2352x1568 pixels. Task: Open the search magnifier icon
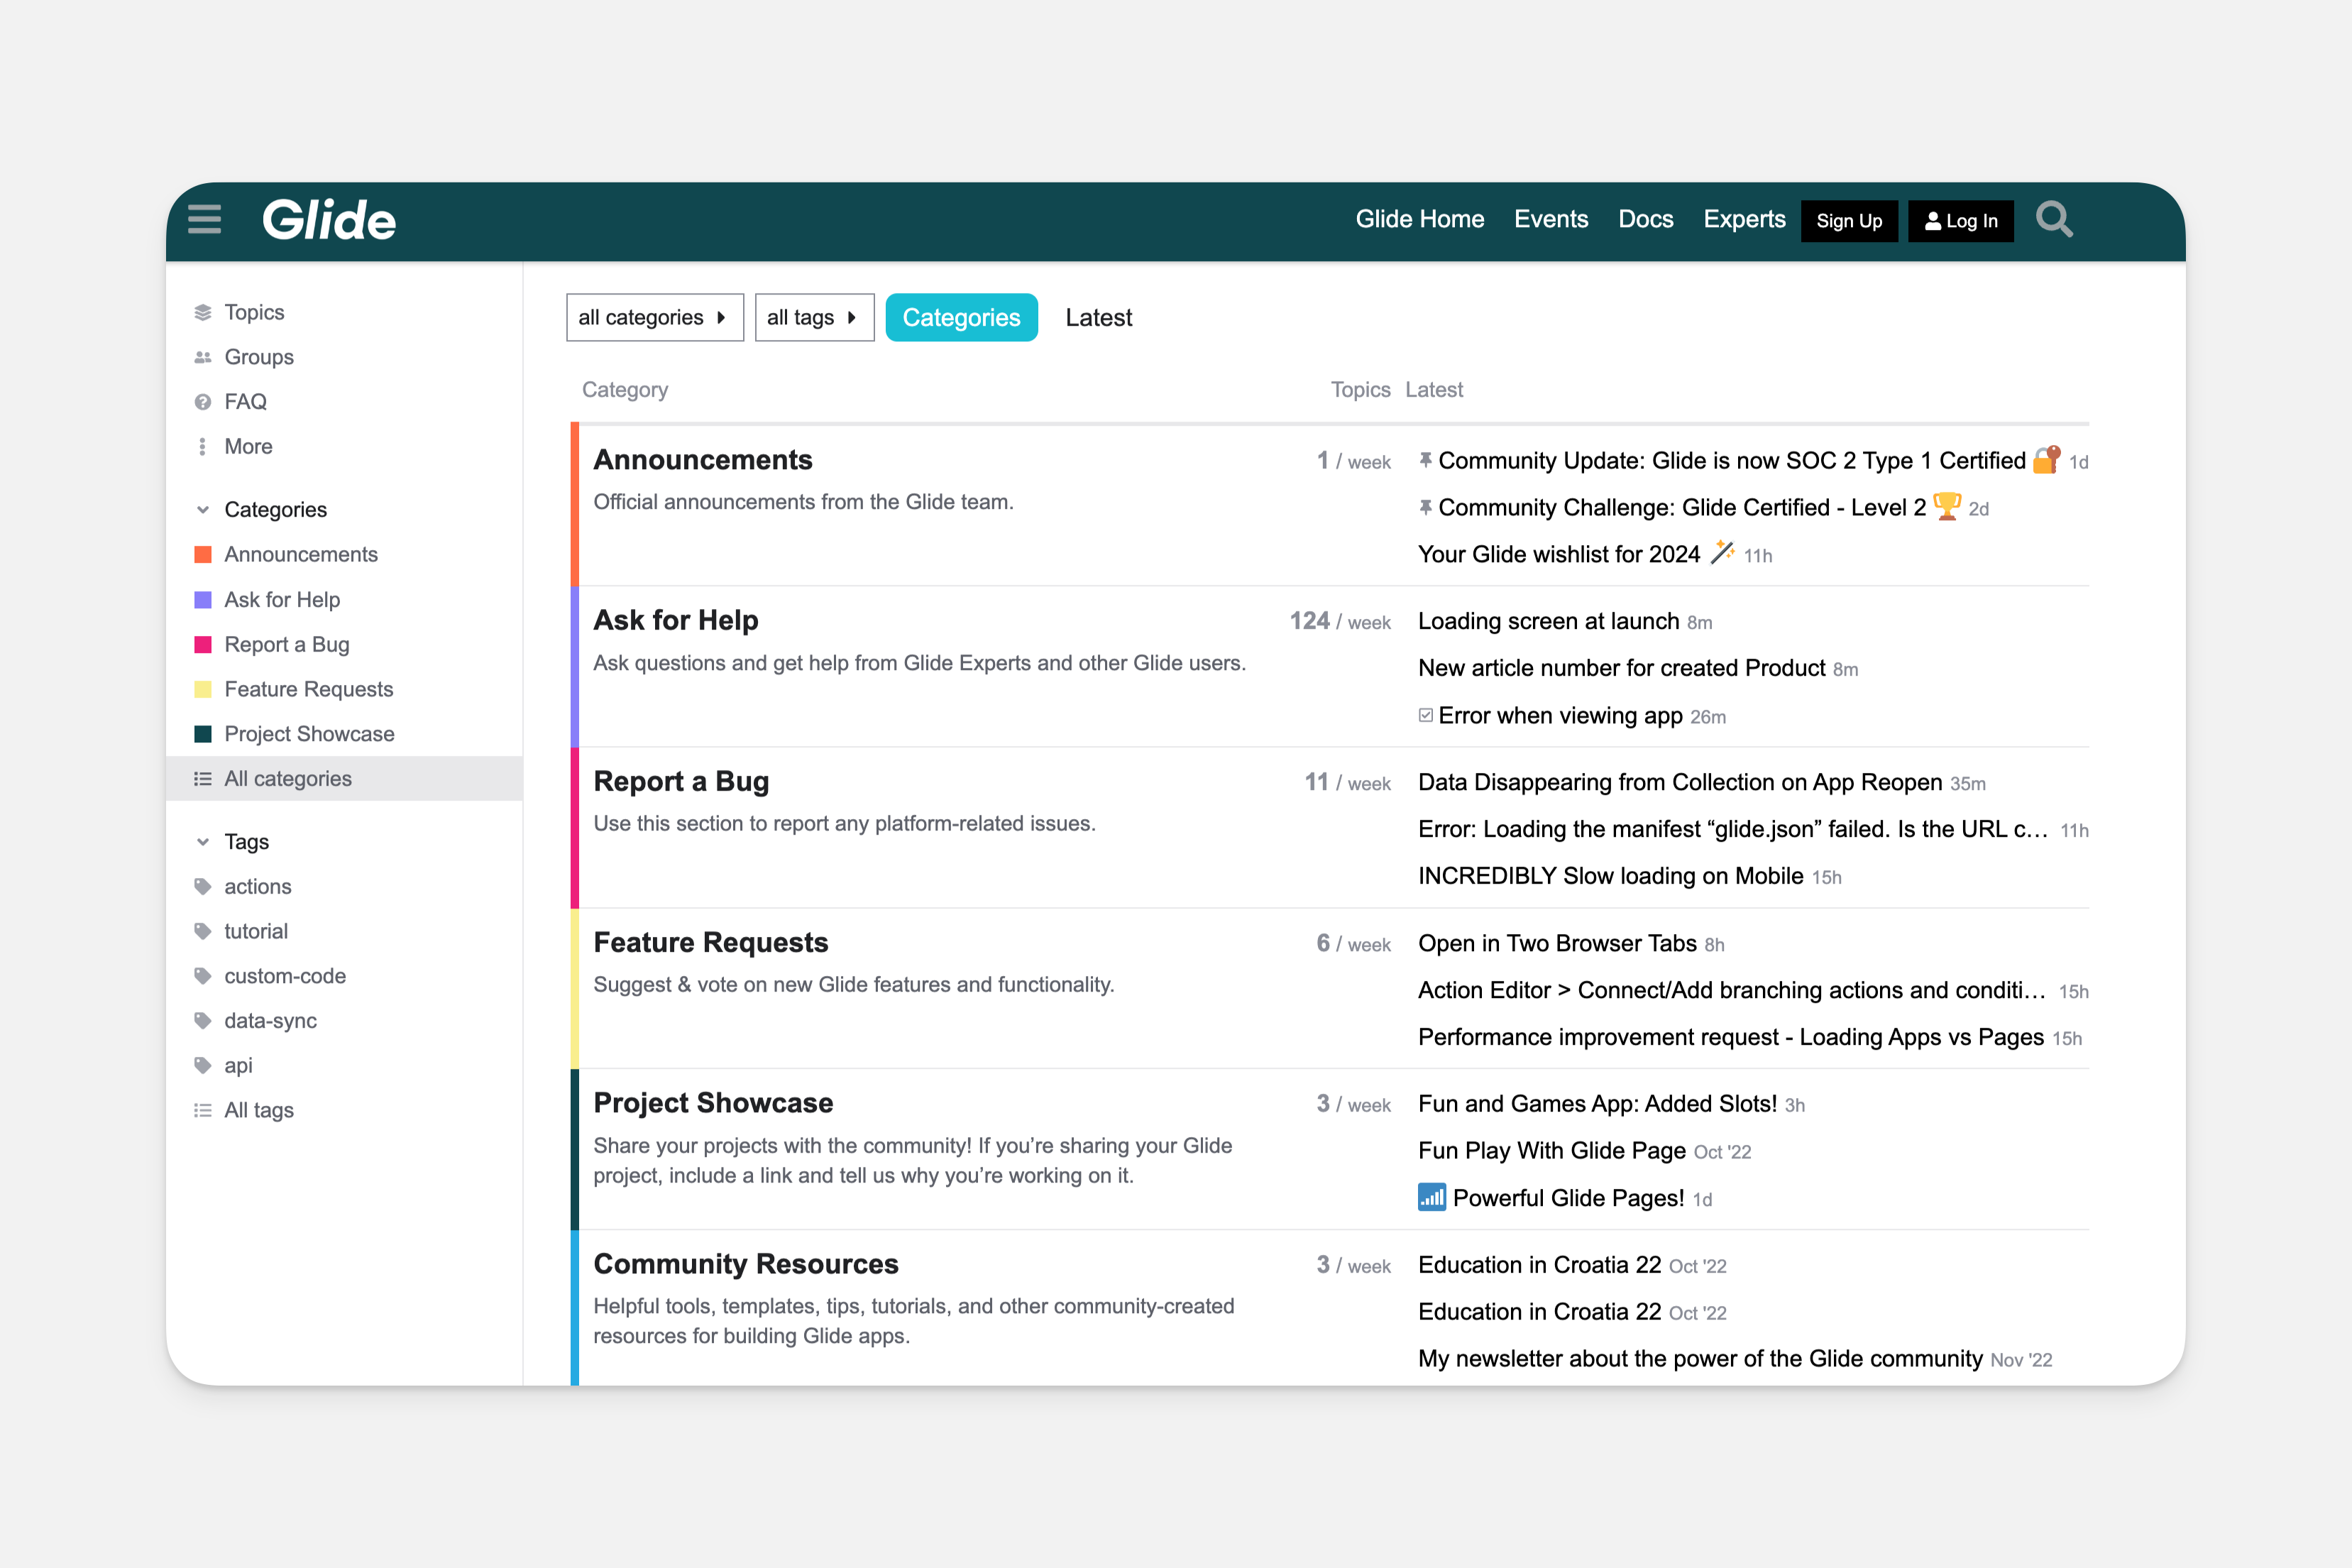(2054, 220)
